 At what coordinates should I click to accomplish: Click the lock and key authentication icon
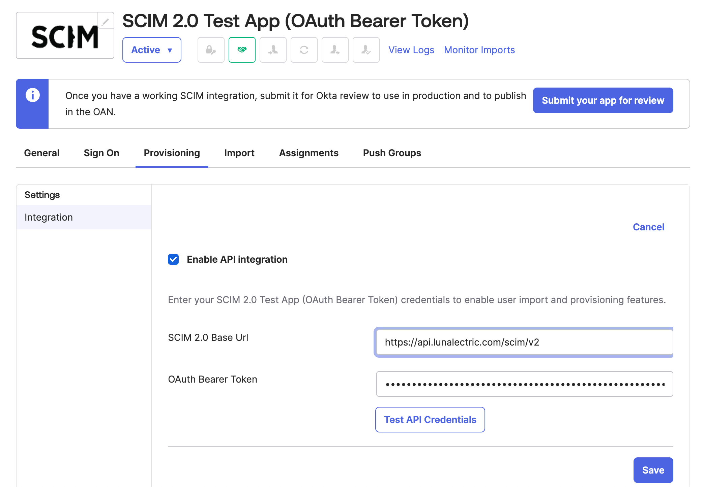coord(211,50)
